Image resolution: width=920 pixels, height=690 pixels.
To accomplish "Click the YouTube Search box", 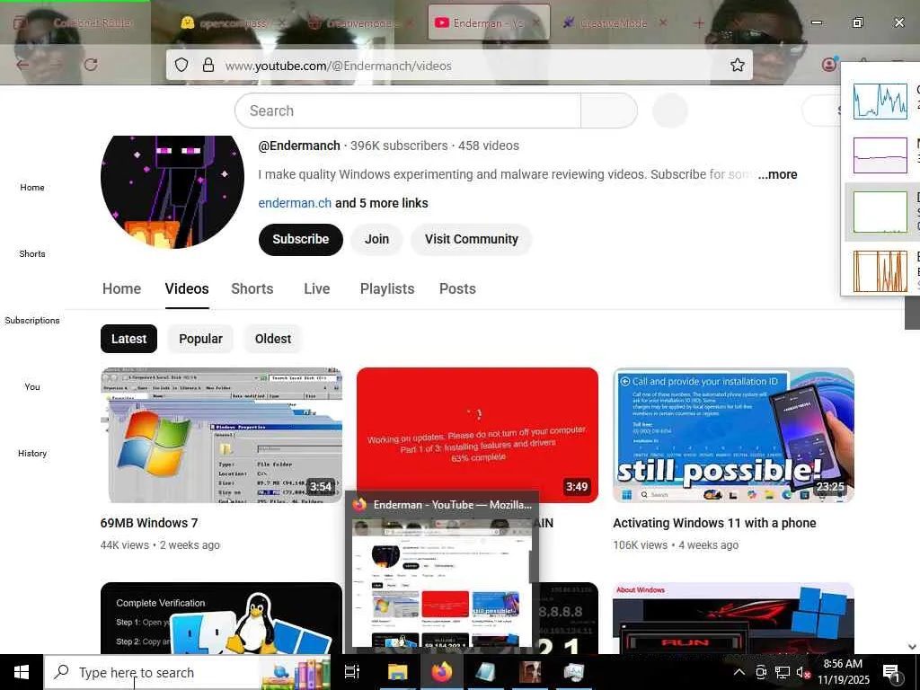I will [x=408, y=111].
